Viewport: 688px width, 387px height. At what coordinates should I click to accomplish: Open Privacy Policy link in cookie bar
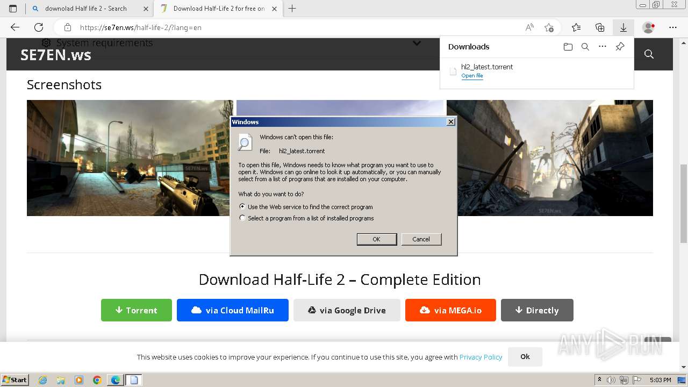pyautogui.click(x=481, y=357)
